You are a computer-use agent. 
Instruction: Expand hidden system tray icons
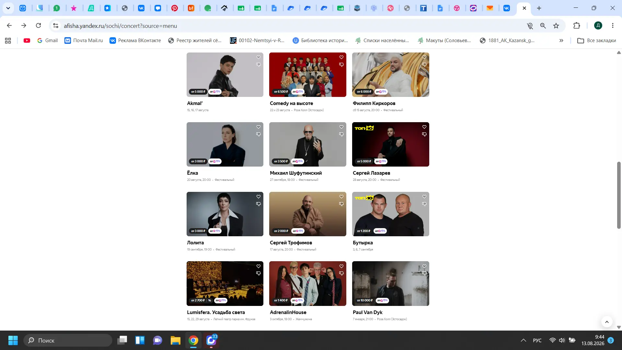click(523, 340)
